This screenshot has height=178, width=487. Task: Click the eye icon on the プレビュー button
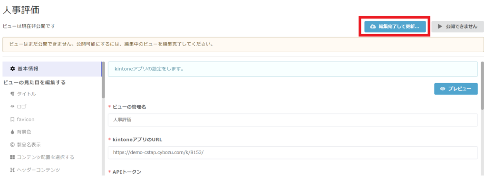click(x=443, y=89)
